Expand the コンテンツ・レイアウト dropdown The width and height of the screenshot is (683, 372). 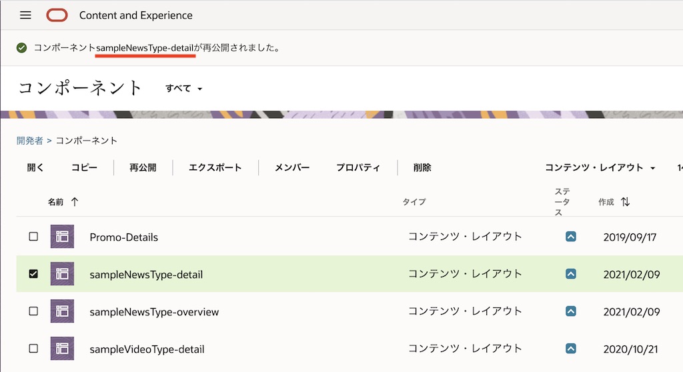pos(600,168)
